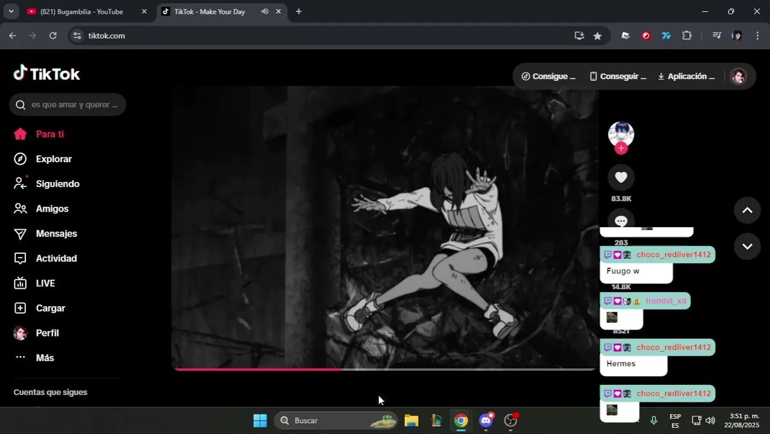Screen dimensions: 770x434
Task: Open the Amigos section
Action: click(41, 209)
